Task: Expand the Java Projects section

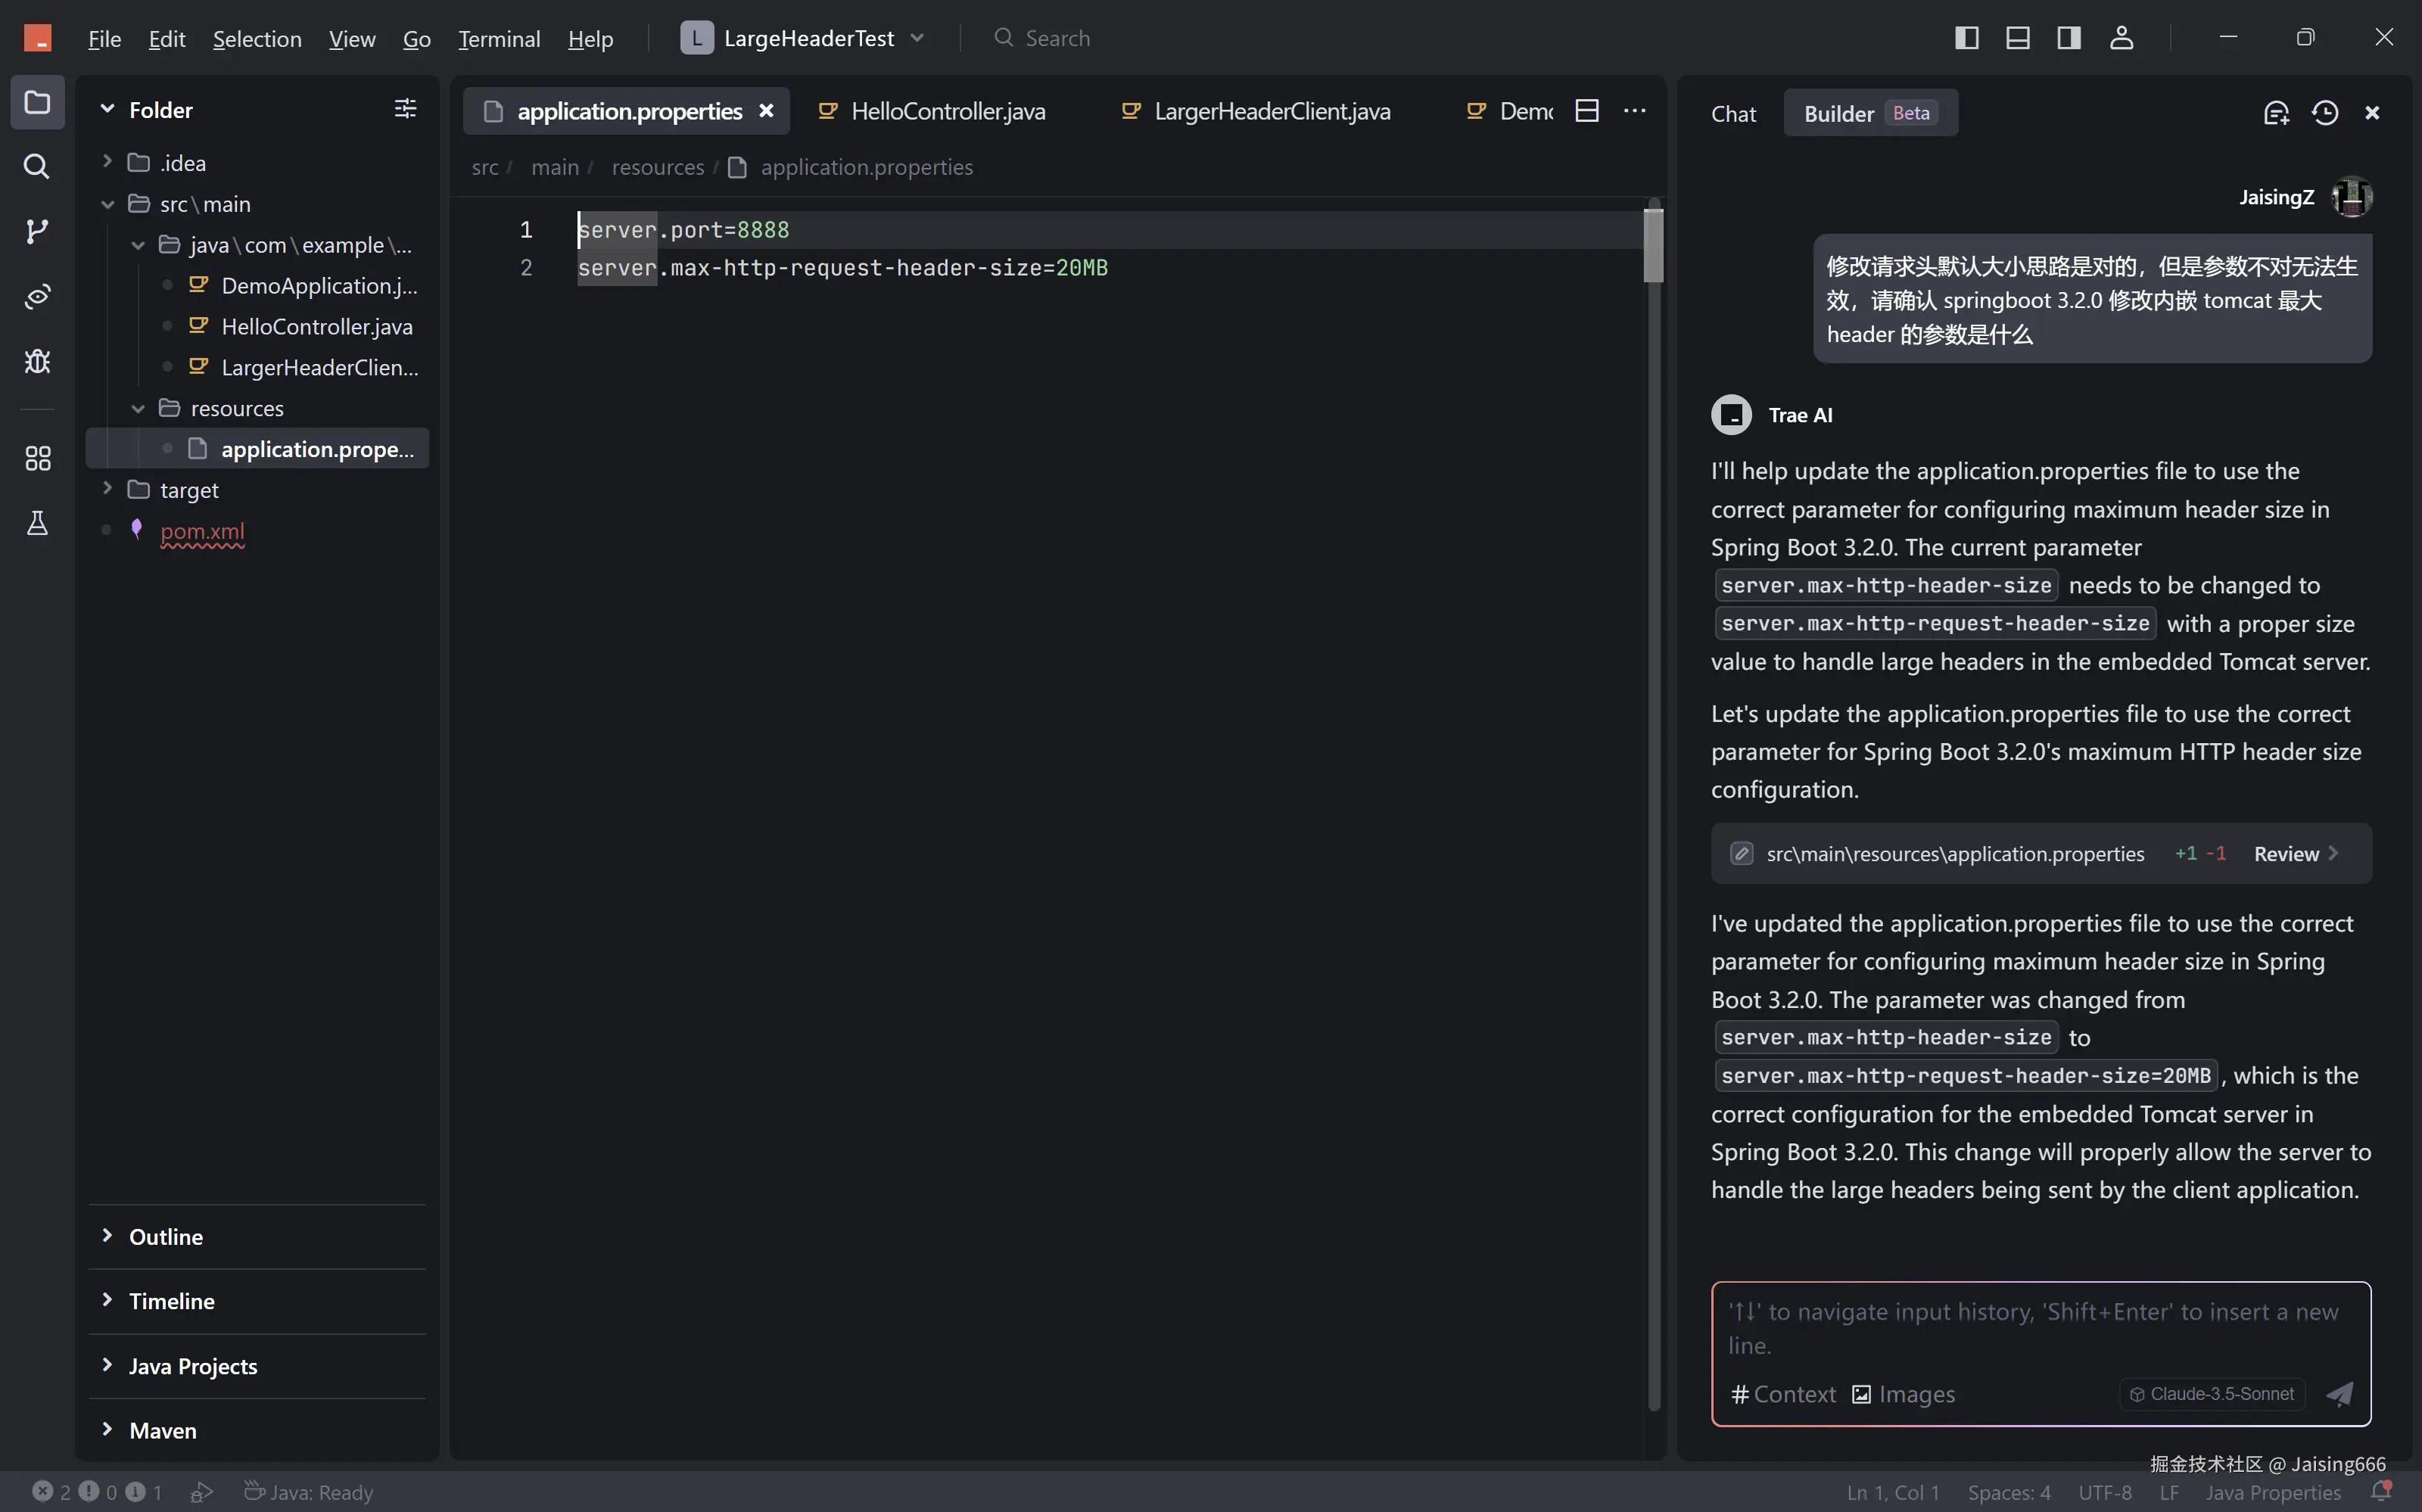Action: click(192, 1366)
